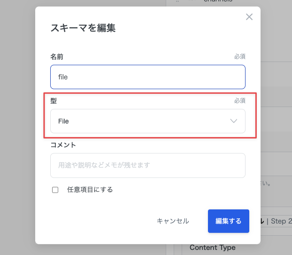Click the chevron arrow in 型 field
The image size is (292, 255).
point(234,121)
